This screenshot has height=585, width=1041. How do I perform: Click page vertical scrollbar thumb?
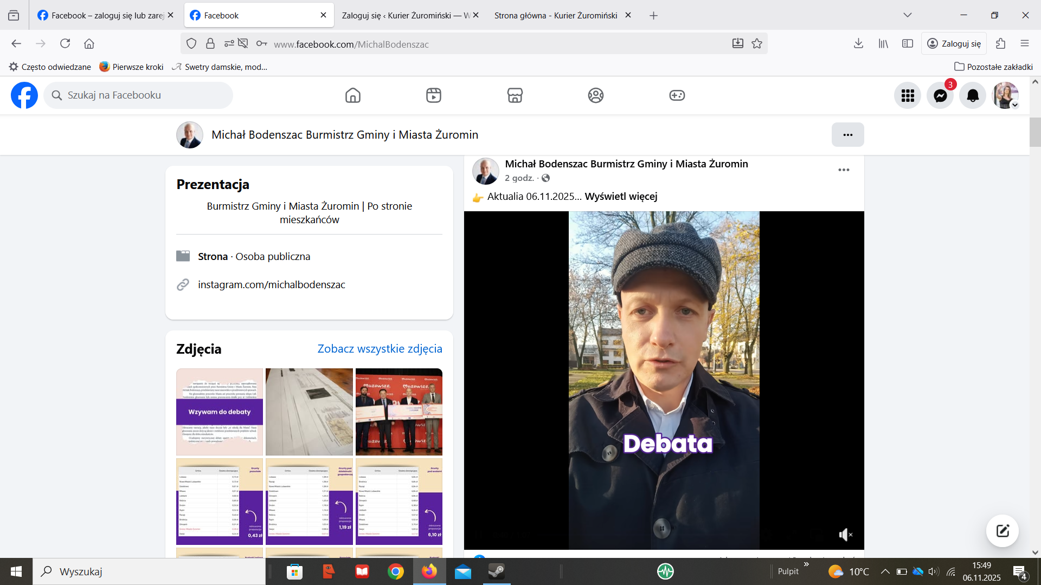pos(1034,132)
